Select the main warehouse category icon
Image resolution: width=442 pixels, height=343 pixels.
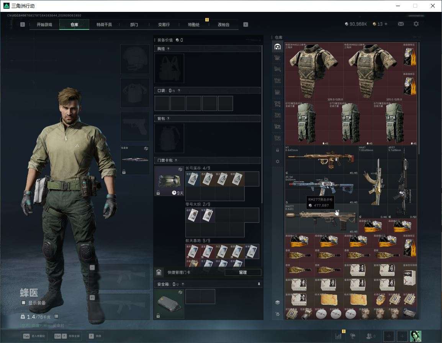[277, 47]
